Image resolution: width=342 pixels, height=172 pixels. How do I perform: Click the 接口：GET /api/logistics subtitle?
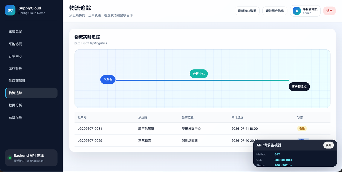point(91,43)
